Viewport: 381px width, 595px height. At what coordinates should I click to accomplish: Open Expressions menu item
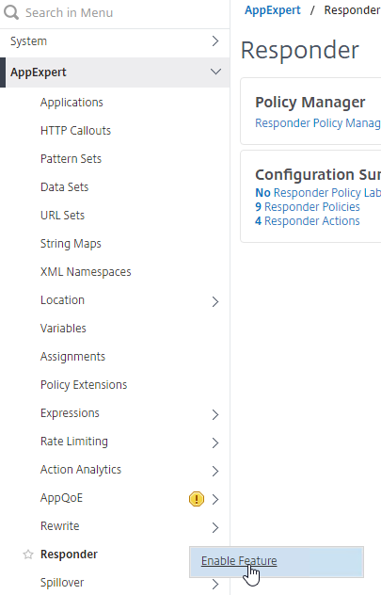[x=70, y=413]
